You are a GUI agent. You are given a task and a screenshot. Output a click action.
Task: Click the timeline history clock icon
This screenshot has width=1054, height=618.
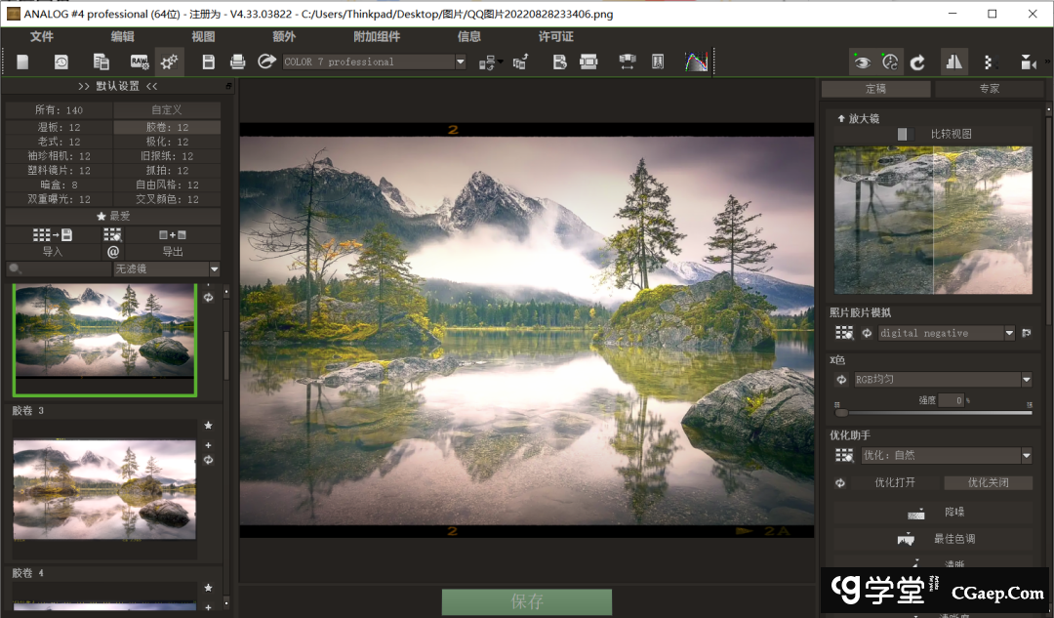click(x=61, y=62)
